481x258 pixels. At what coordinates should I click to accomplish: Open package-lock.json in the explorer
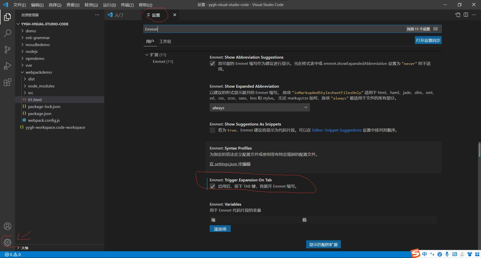pos(60,106)
